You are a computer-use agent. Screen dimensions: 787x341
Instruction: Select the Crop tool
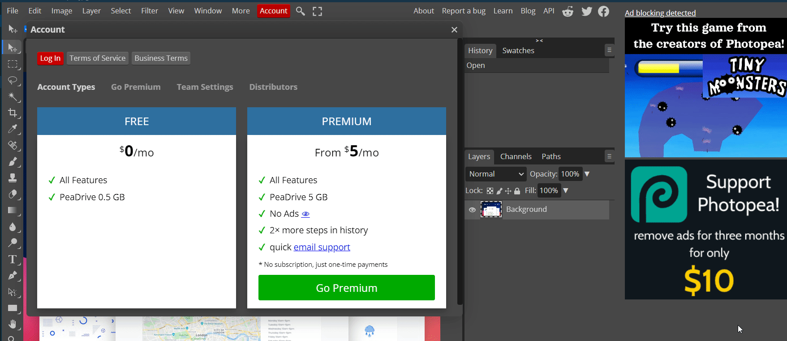coord(13,113)
